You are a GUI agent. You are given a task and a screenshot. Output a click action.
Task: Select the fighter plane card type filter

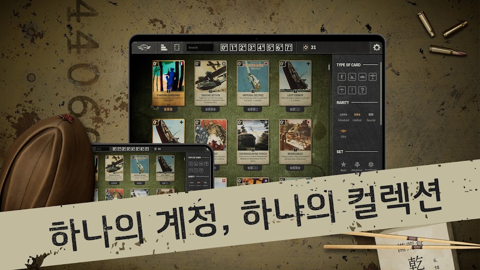point(342,90)
